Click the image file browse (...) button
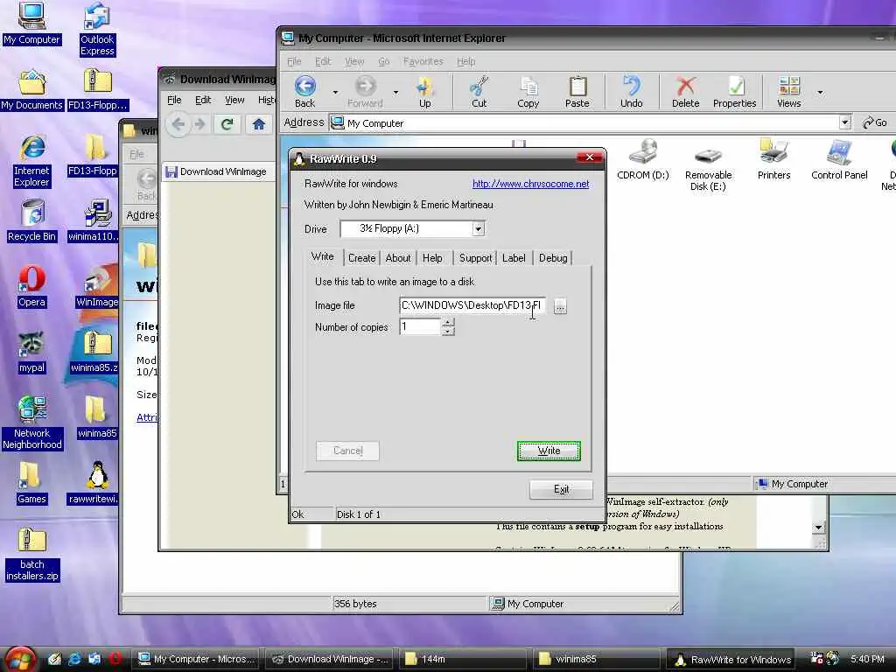This screenshot has width=896, height=672. 560,306
